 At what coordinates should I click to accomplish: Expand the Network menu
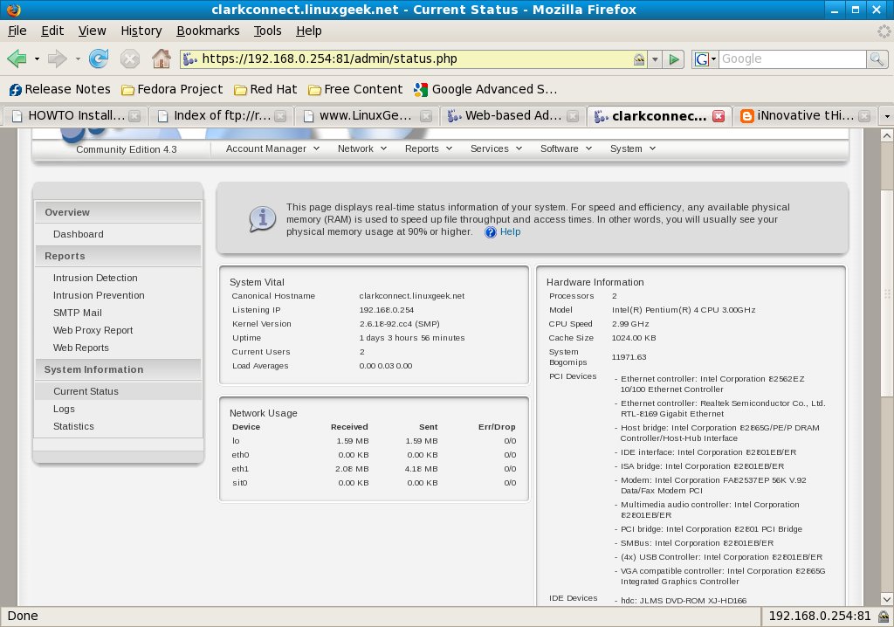click(x=362, y=148)
